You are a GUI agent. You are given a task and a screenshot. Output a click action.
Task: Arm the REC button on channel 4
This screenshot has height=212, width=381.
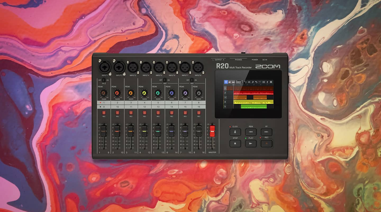[144, 113]
